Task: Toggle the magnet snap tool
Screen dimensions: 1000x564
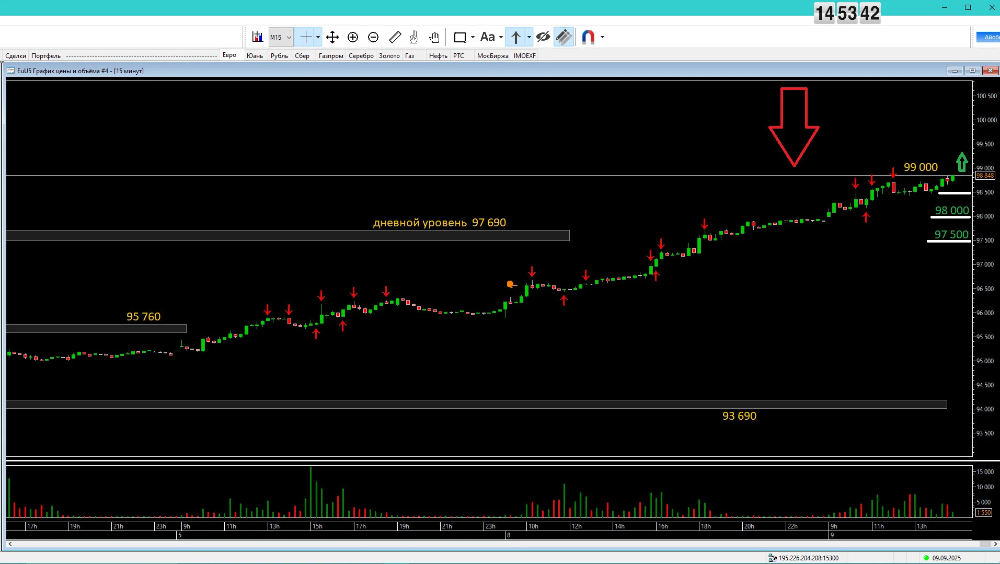Action: [588, 37]
